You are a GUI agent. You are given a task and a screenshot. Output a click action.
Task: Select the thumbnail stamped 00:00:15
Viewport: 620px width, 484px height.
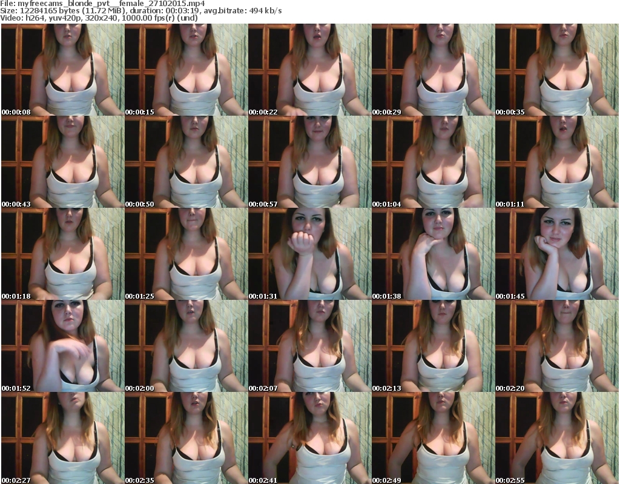click(x=186, y=70)
